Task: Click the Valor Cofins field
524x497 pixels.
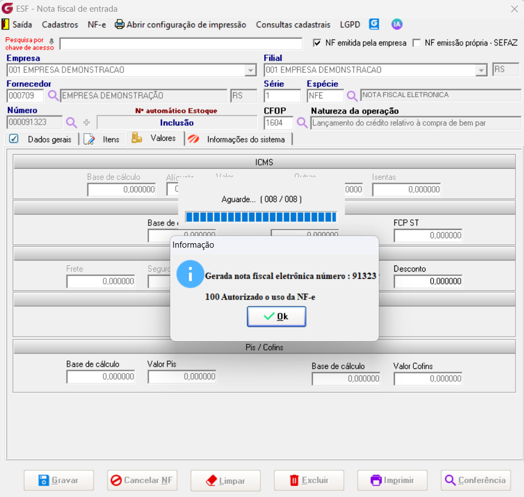Action: point(428,378)
